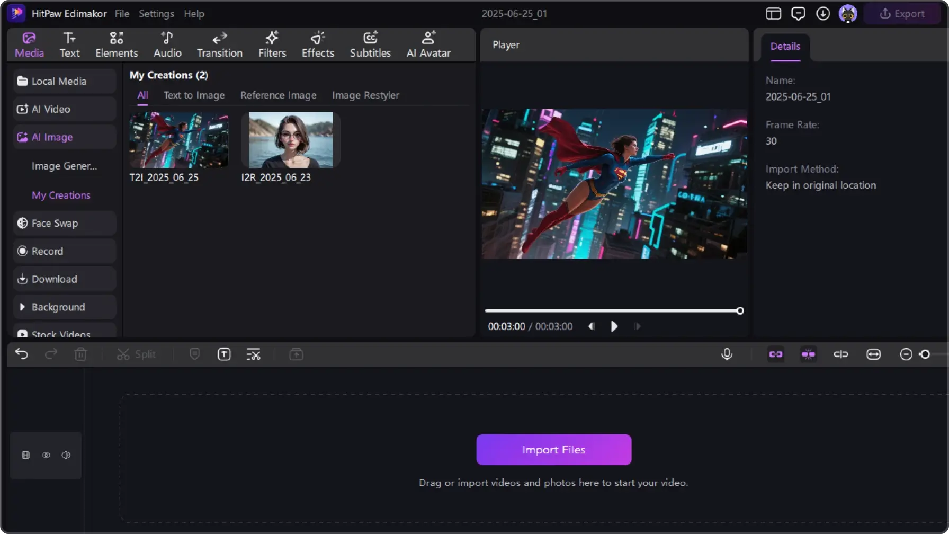Click the timeline split-preview icon
This screenshot has height=534, width=949.
(841, 354)
